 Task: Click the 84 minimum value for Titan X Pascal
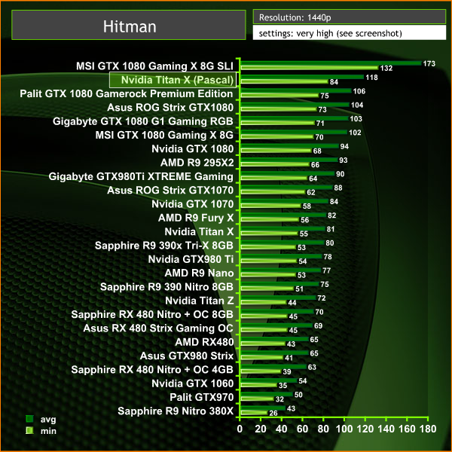coord(334,82)
